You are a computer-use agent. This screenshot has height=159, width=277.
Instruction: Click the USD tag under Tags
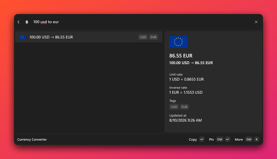coord(174,107)
